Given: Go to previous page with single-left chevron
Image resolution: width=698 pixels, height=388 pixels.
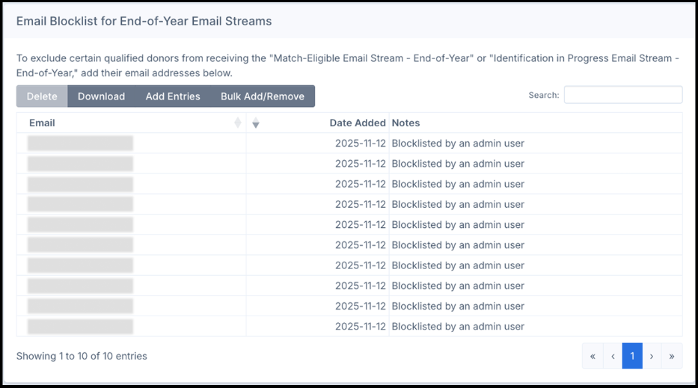Looking at the screenshot, I should [612, 356].
